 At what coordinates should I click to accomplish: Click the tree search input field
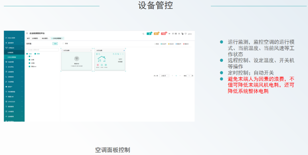point(42,50)
